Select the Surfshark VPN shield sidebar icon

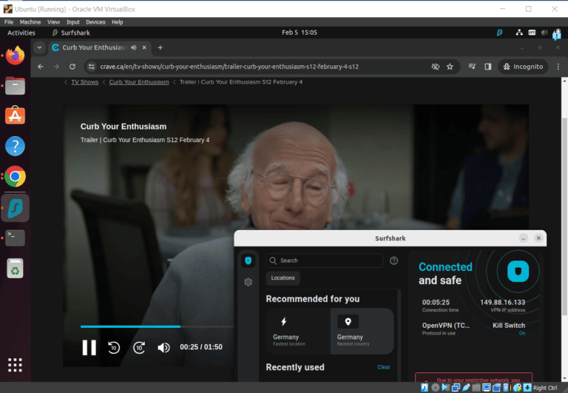(248, 261)
